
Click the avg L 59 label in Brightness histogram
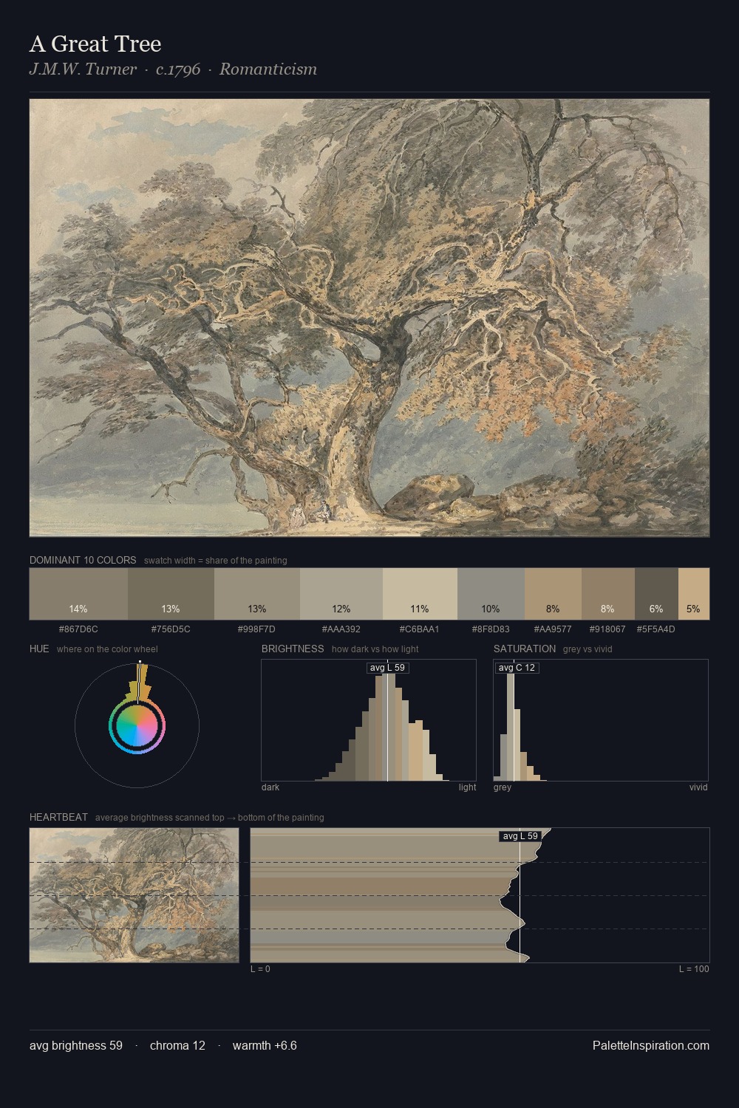click(x=388, y=668)
